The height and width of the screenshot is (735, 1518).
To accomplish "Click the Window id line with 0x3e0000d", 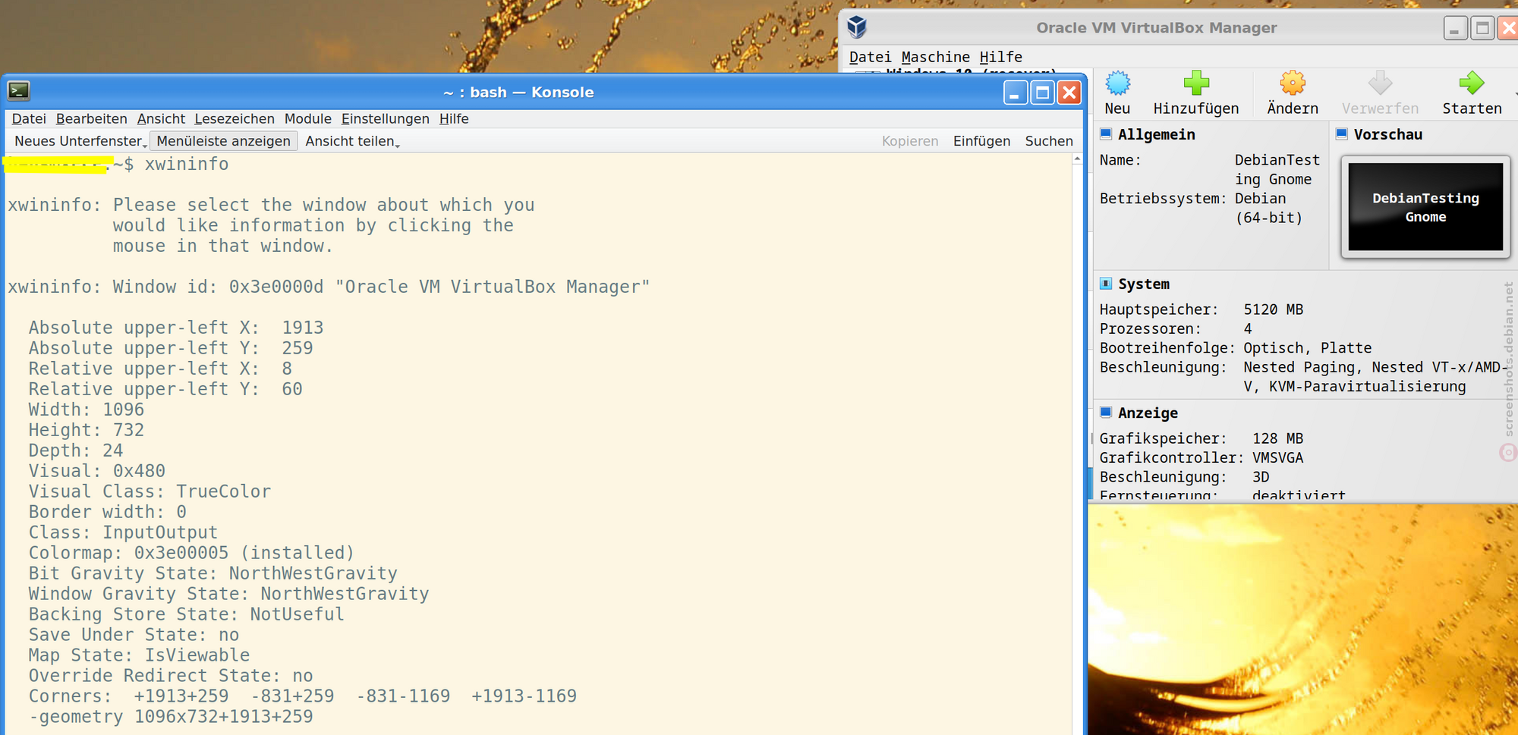I will click(x=329, y=287).
